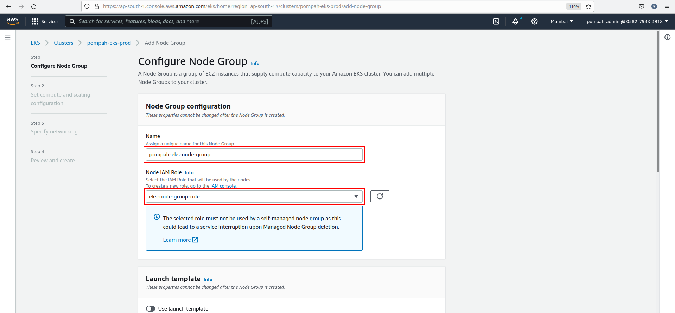Enable the Use launch template toggle
Viewport: 675px width, 313px height.
[151, 308]
